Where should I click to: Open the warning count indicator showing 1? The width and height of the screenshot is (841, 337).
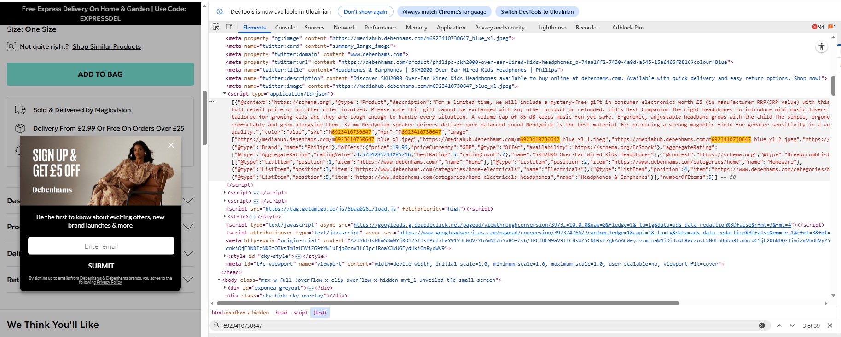(832, 27)
